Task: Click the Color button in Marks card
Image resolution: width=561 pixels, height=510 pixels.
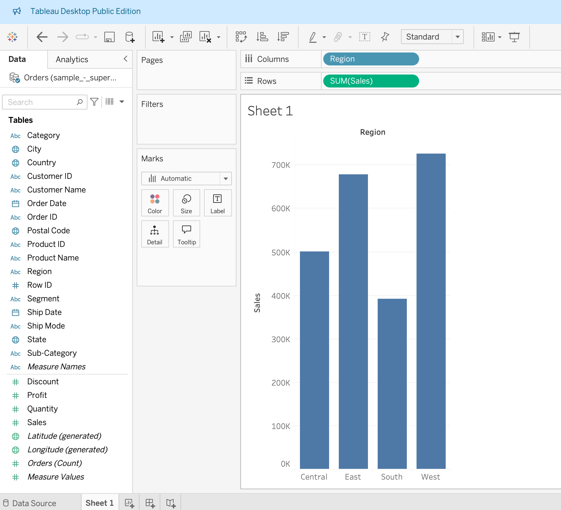Action: coord(155,203)
